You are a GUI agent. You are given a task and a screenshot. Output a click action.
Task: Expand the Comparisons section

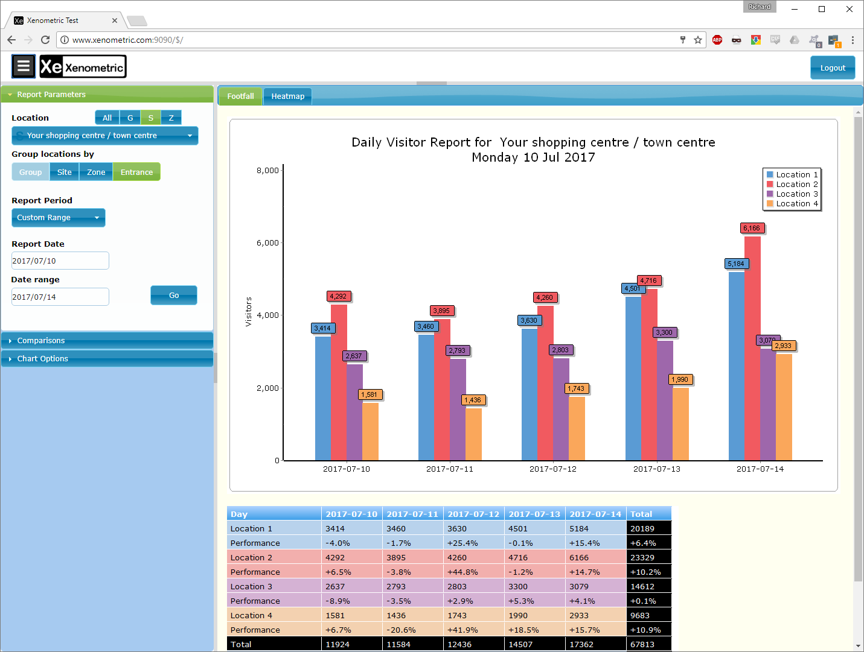point(107,341)
